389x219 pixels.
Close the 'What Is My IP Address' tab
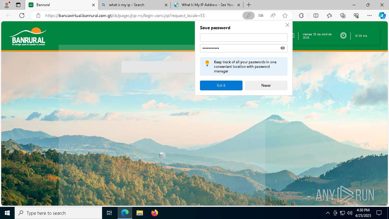[x=239, y=5]
